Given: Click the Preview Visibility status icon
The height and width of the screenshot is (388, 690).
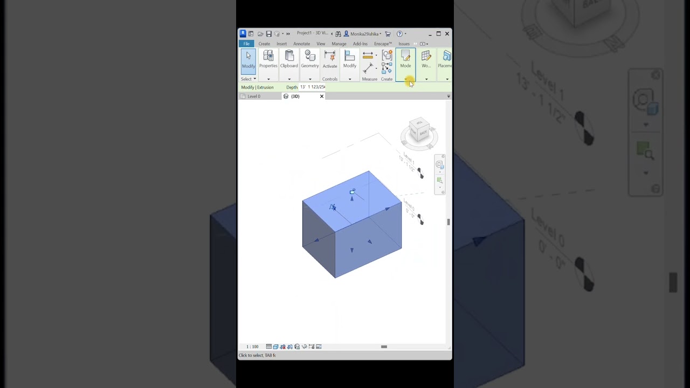Looking at the screenshot, I should (319, 347).
